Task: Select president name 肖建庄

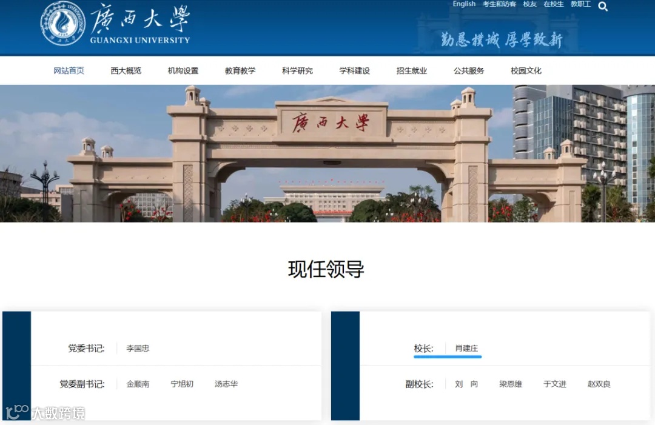Action: coord(466,348)
